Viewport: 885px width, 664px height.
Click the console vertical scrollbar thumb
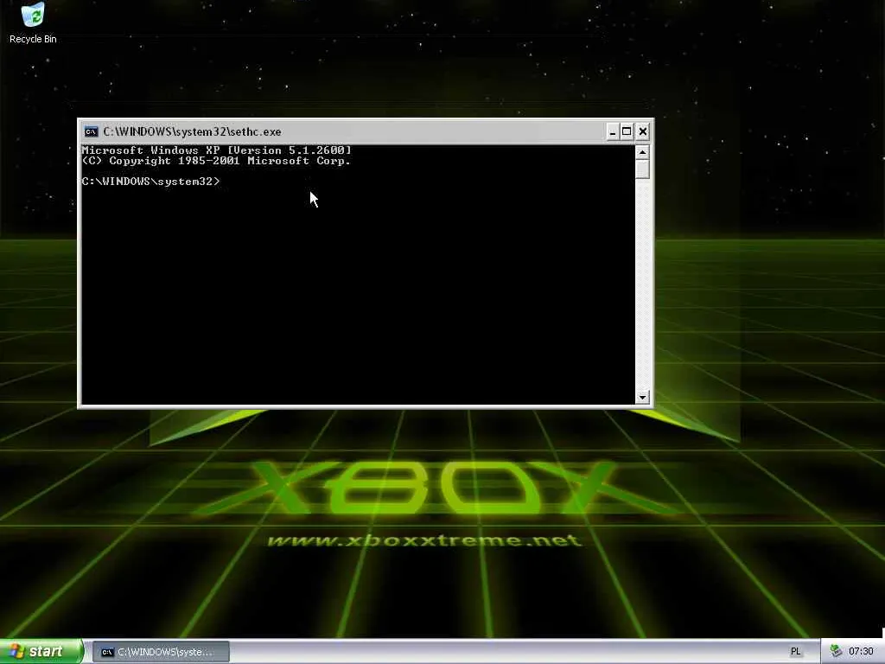[x=642, y=169]
